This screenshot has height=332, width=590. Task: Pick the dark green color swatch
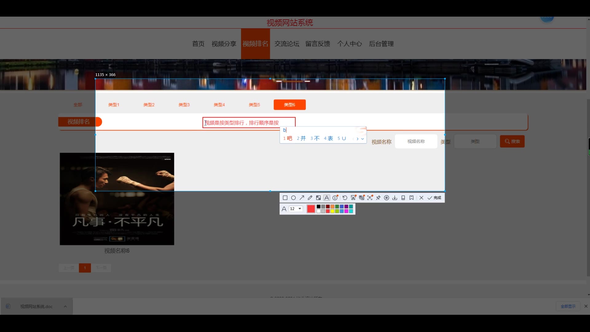pyautogui.click(x=337, y=207)
